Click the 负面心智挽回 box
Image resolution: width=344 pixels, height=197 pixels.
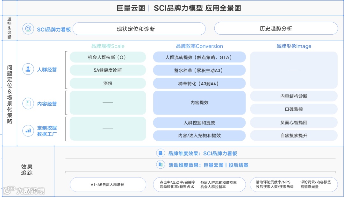click(x=294, y=123)
